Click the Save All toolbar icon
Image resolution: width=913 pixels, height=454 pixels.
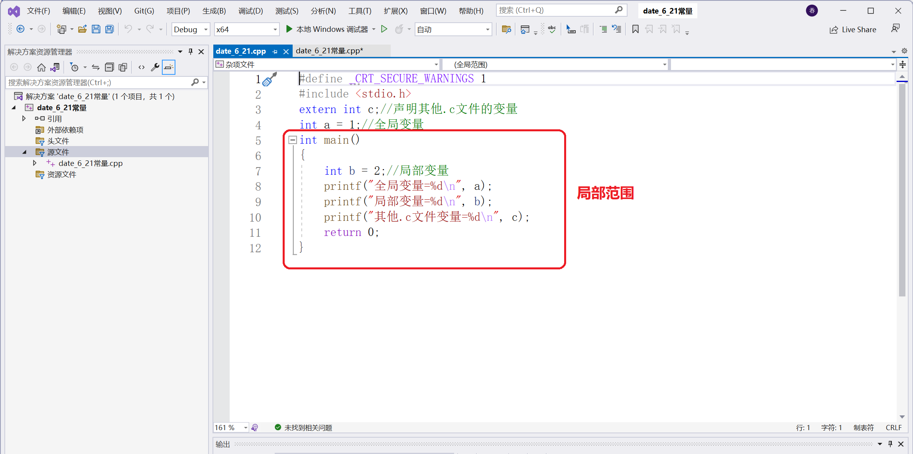(110, 29)
